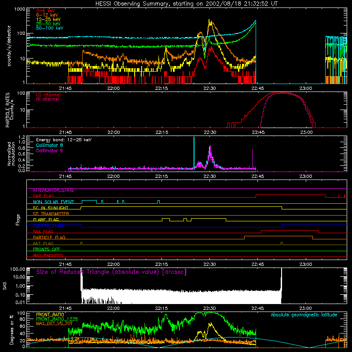Viewport: 352px width, 352px height.
Task: Click the FRONT_RATIO_1225 legend label
Action: coord(57,319)
